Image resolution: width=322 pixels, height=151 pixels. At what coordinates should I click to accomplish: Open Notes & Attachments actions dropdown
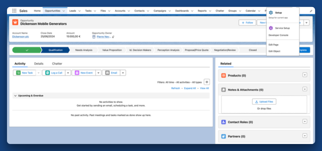tap(305, 89)
